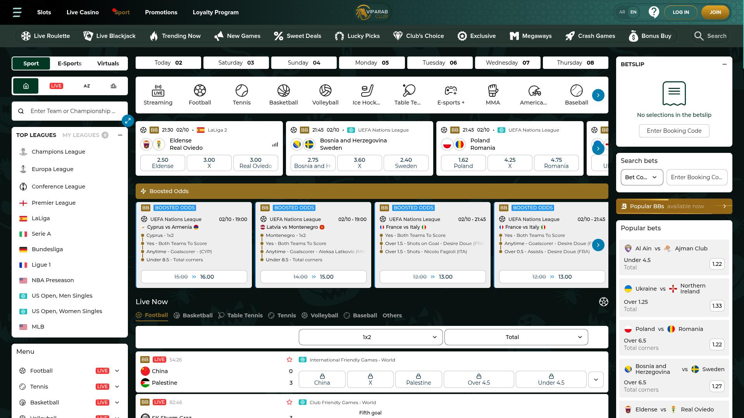Click the Enter Team or Championship field
The height and width of the screenshot is (418, 744).
(70, 111)
